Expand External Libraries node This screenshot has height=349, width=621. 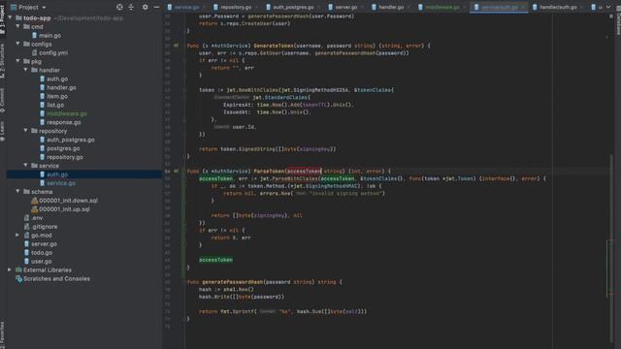pyautogui.click(x=10, y=270)
